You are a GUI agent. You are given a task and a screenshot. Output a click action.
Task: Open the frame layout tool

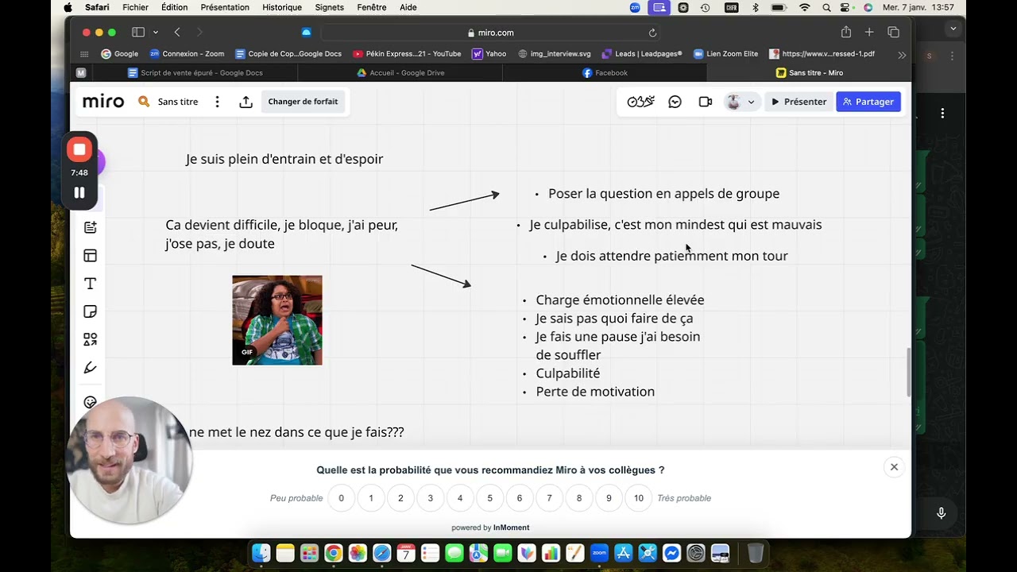click(91, 256)
